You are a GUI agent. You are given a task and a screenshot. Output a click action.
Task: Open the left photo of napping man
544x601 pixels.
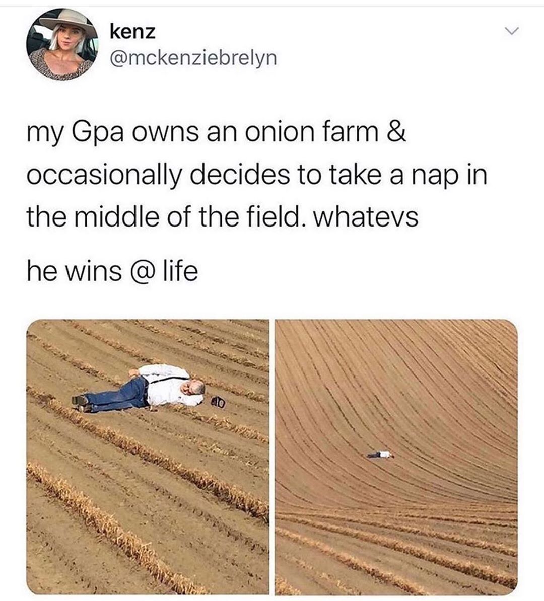click(148, 457)
